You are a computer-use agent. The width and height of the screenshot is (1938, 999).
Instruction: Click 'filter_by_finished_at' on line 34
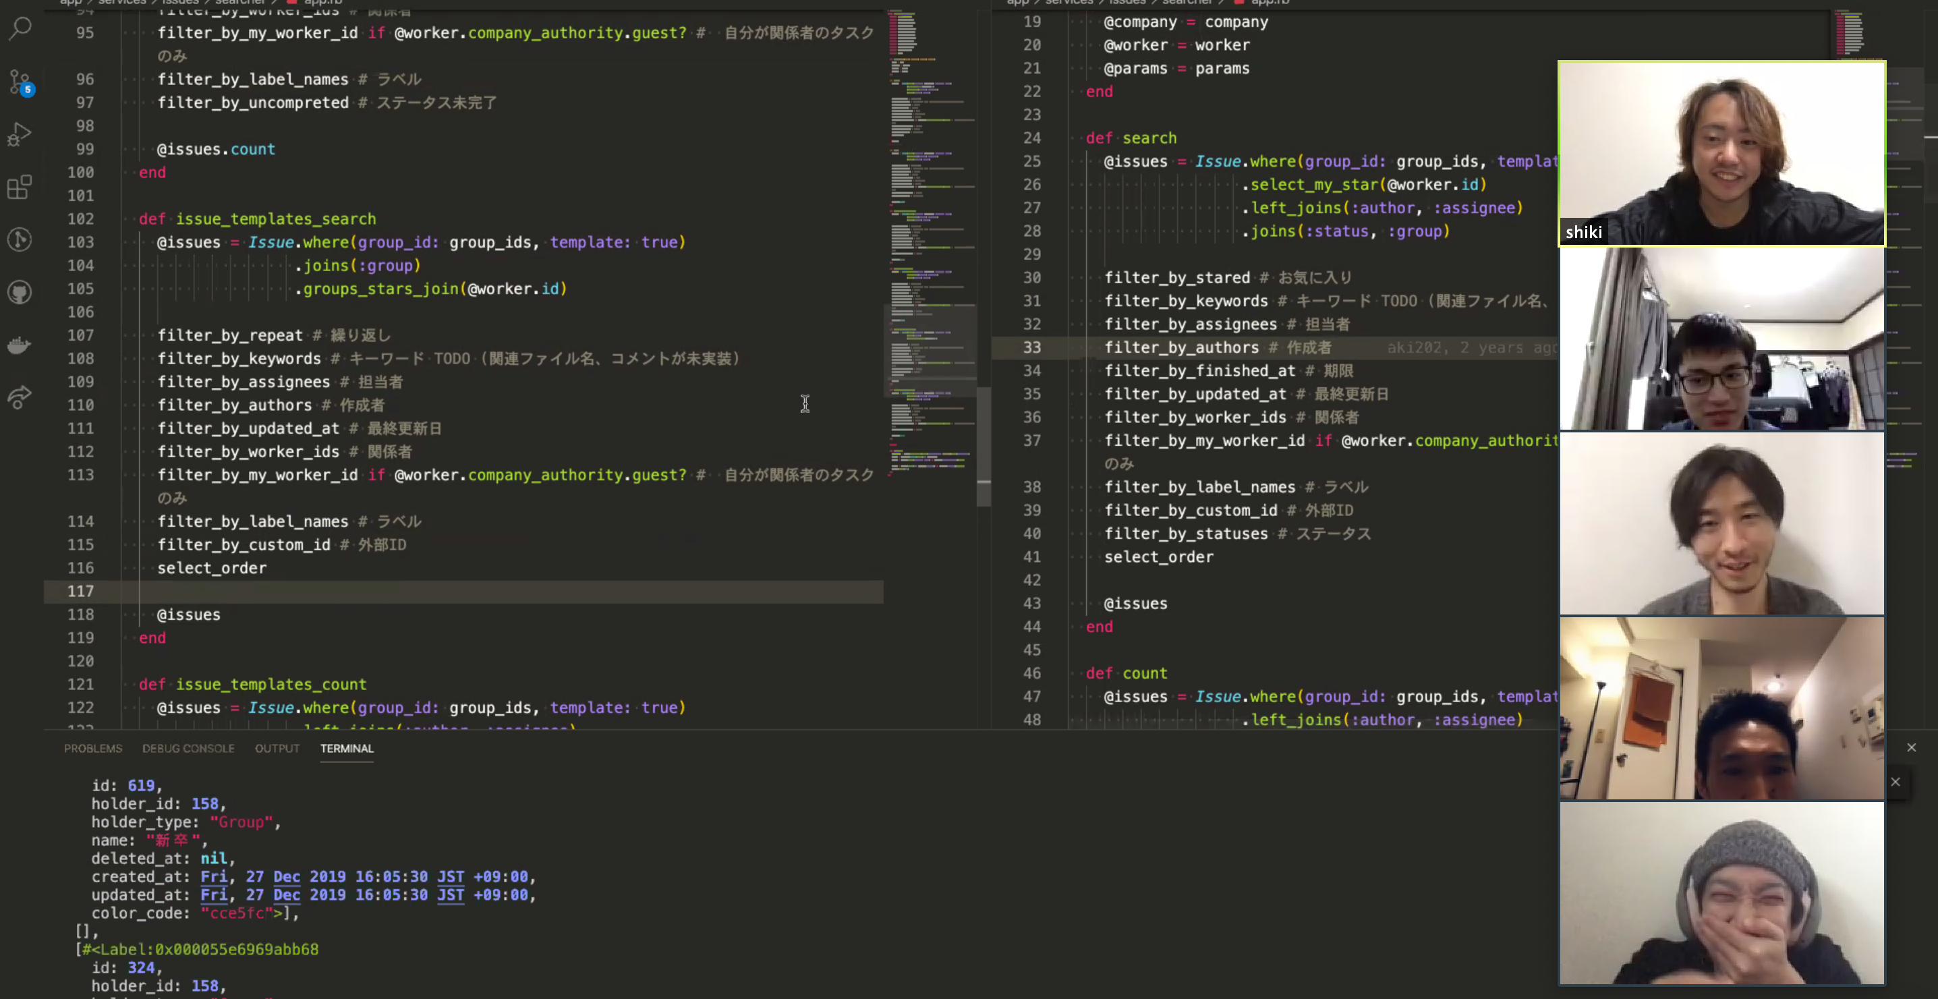pyautogui.click(x=1200, y=371)
